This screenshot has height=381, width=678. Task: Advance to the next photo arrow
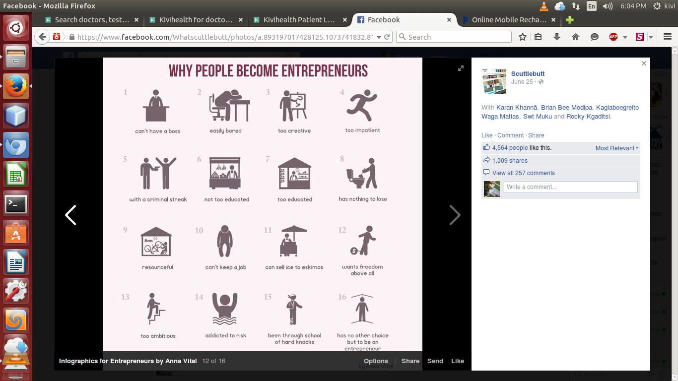coord(455,215)
